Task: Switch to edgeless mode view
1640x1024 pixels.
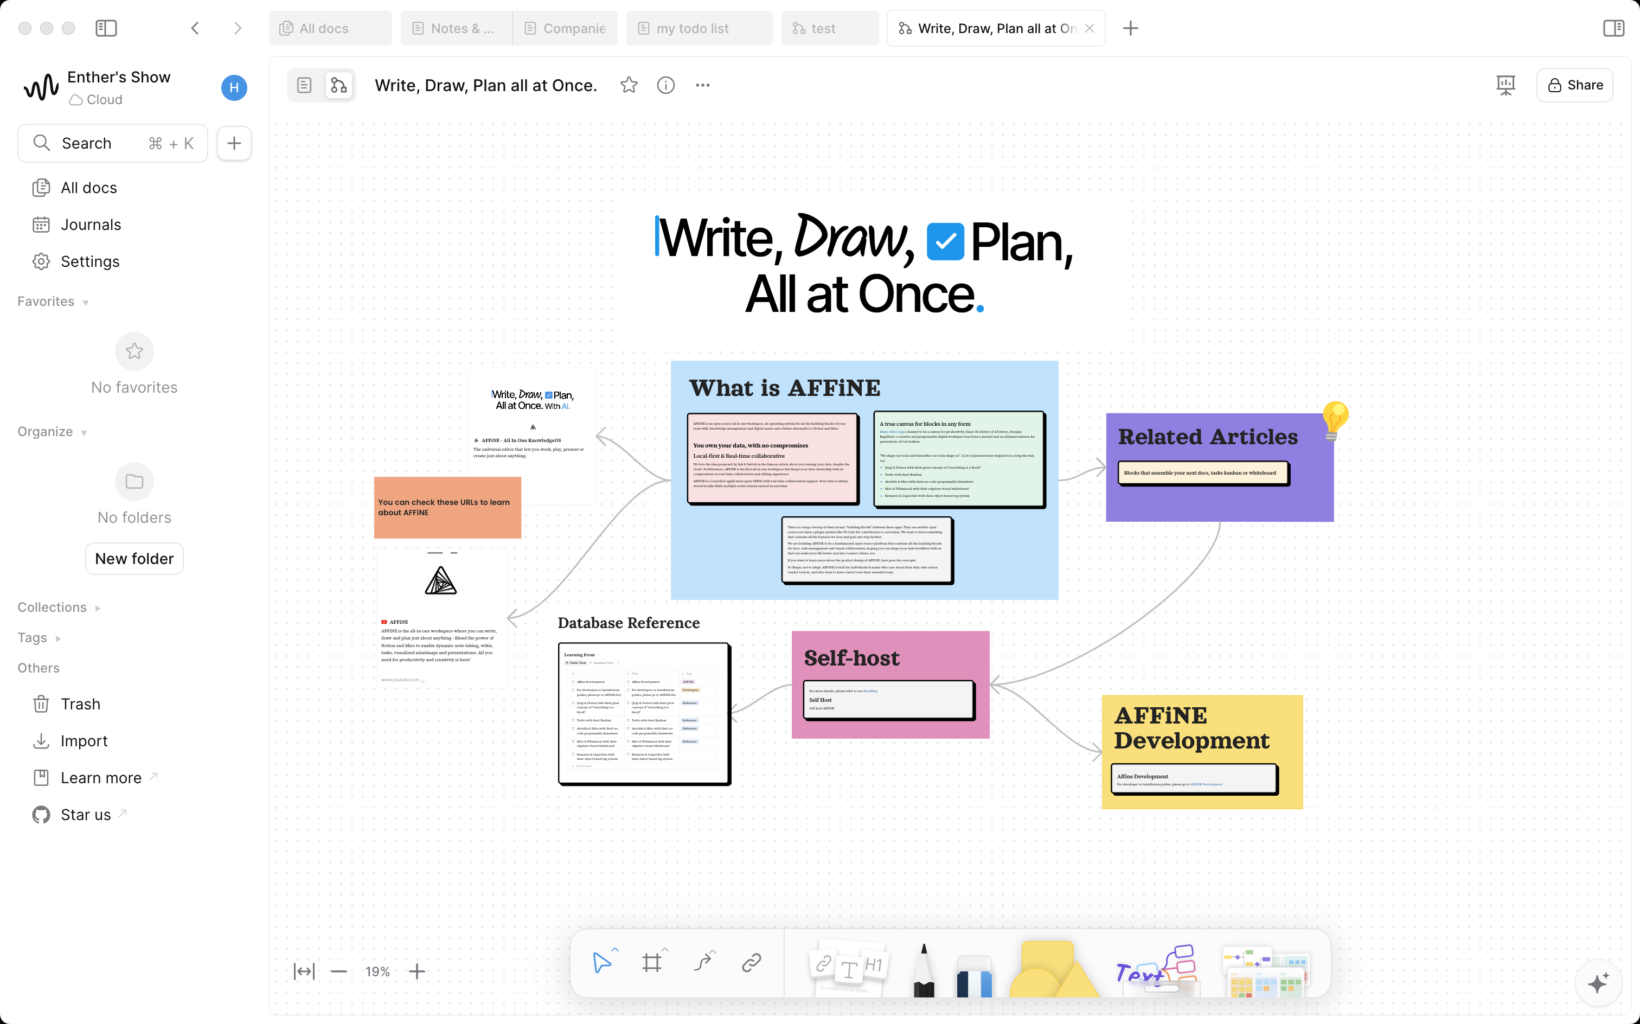Action: point(338,85)
